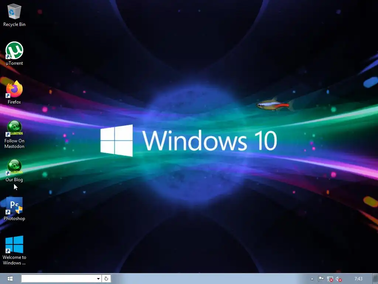Expand the taskbar address dropdown arrow

click(x=98, y=279)
